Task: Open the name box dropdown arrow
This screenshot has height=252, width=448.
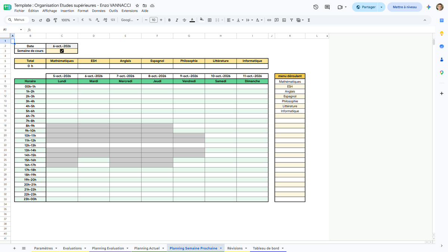Action: pyautogui.click(x=21, y=29)
